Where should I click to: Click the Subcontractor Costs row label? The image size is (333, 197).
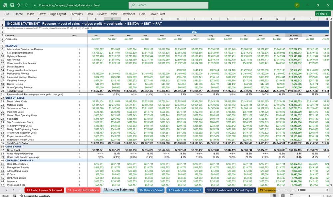(x=17, y=108)
